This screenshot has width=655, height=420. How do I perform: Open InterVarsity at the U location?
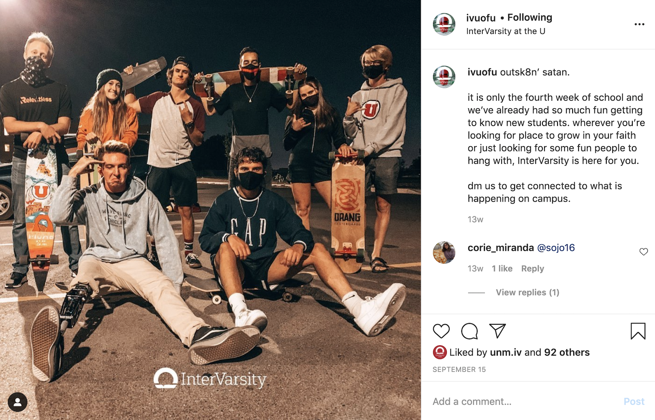[506, 31]
